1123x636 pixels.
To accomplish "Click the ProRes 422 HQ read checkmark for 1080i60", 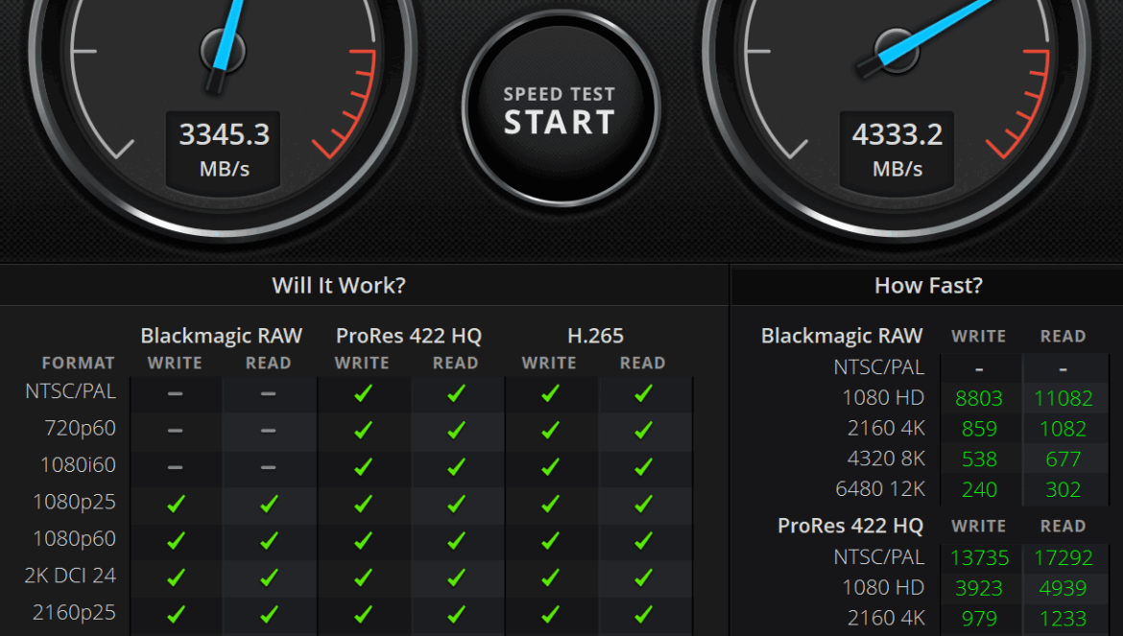I will (x=456, y=467).
